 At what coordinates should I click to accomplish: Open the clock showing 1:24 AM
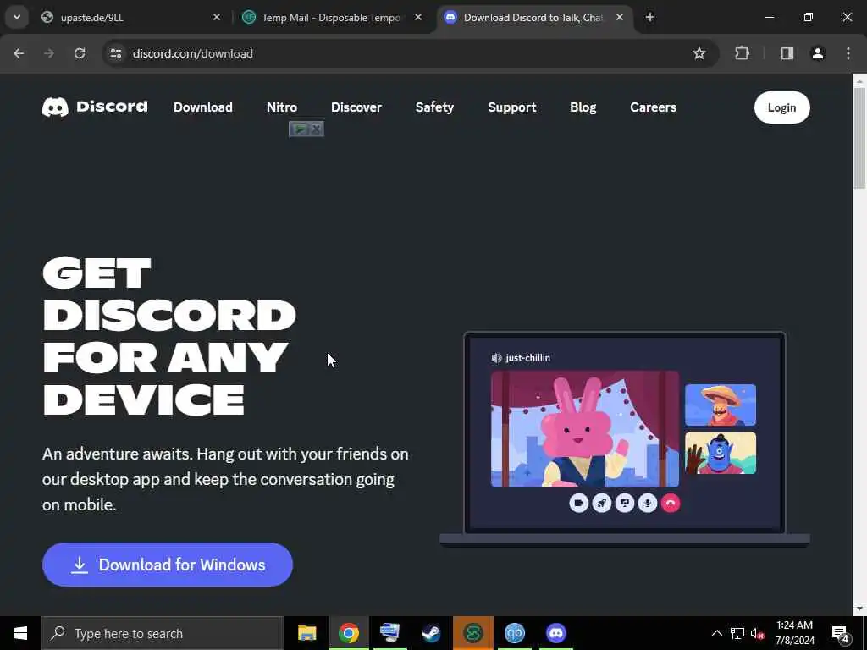click(x=794, y=633)
